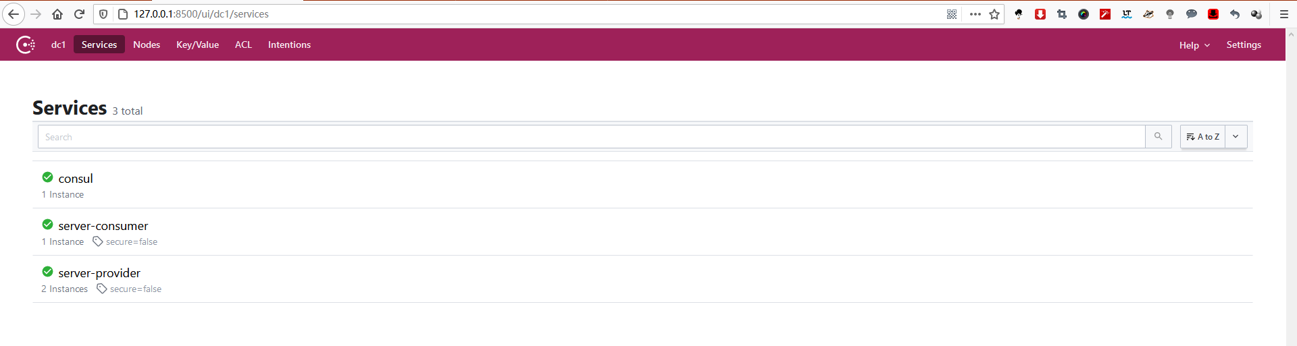Viewport: 1297px width, 346px height.
Task: Click the Consul logo icon
Action: 26,45
